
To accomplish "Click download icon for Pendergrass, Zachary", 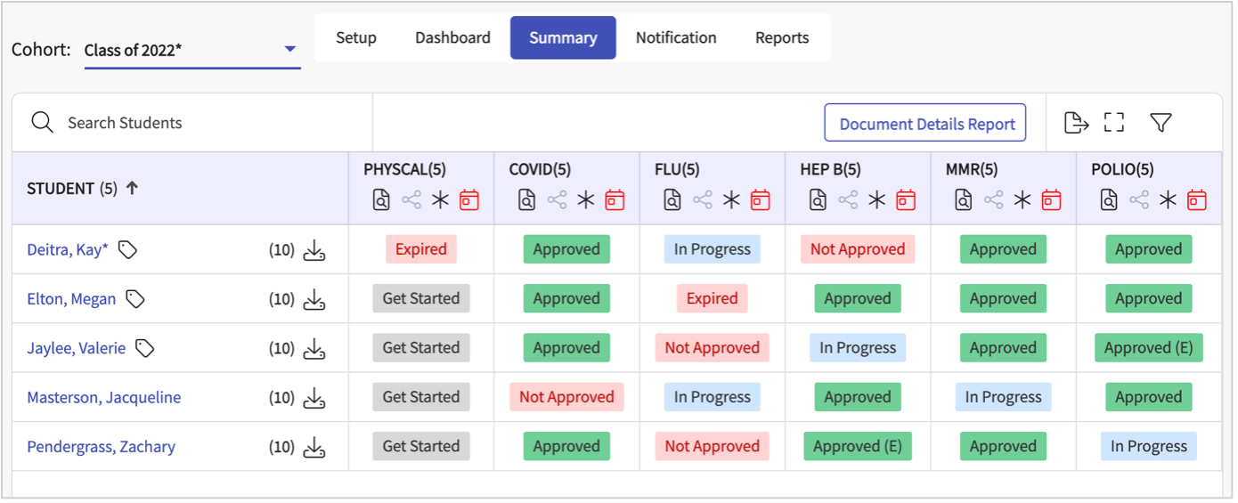I will (314, 447).
